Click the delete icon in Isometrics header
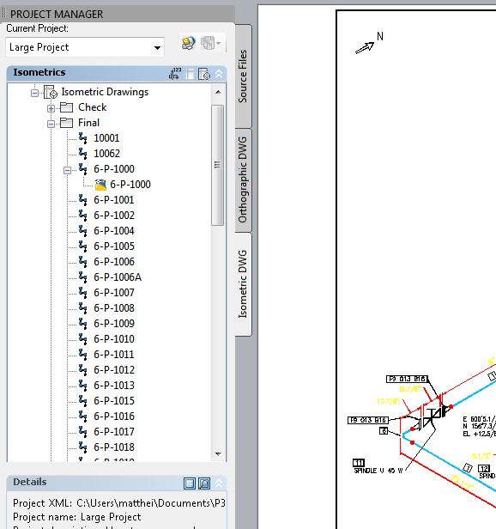The image size is (496, 529). [190, 74]
